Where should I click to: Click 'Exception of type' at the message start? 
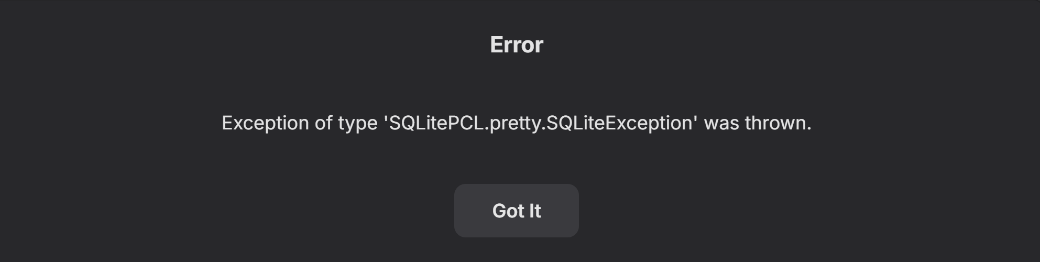(x=300, y=123)
